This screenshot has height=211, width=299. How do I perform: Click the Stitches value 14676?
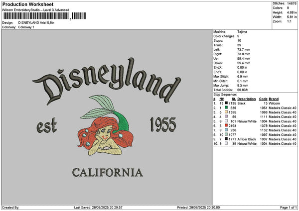click(292, 3)
